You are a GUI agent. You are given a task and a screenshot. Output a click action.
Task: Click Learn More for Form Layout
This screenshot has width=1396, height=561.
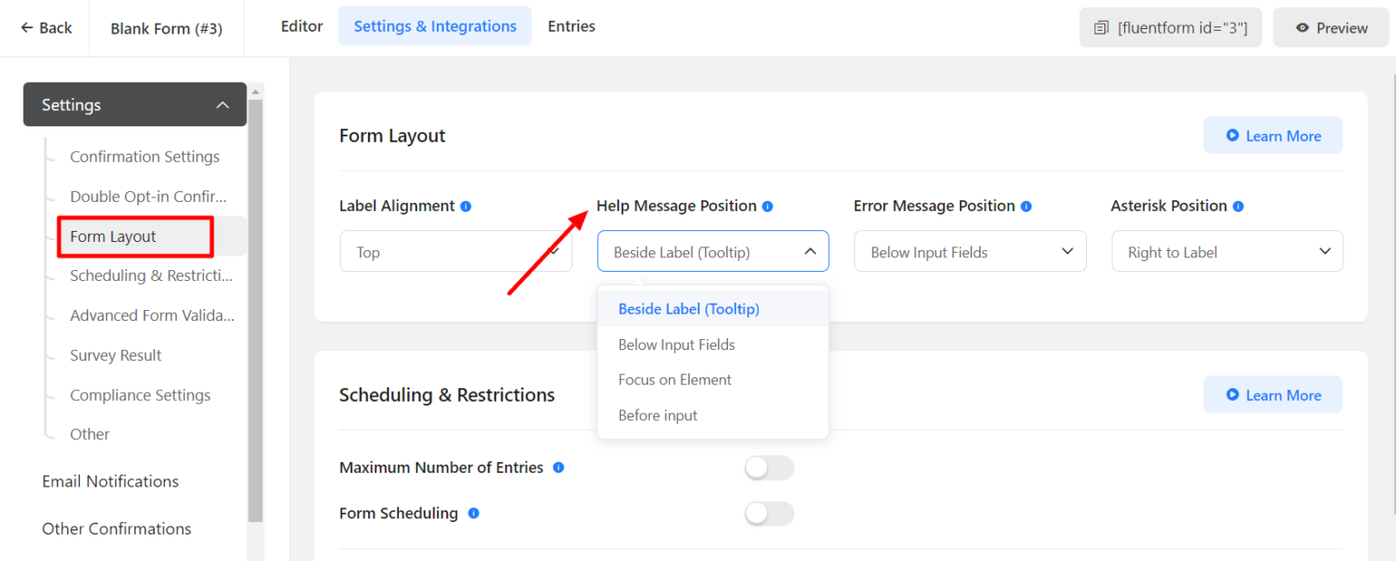[x=1272, y=135]
